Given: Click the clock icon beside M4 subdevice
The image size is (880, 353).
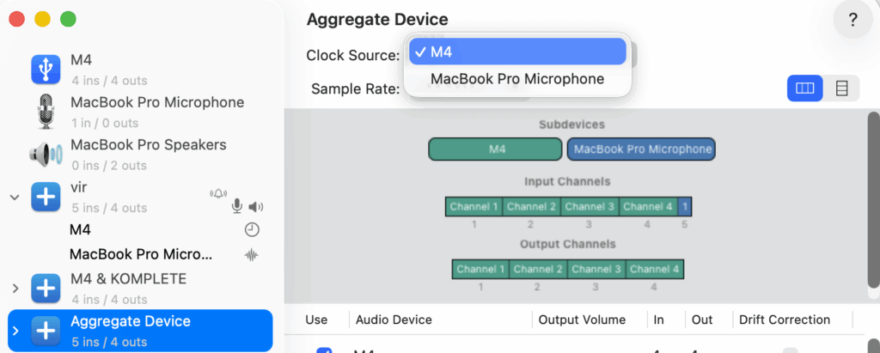Looking at the screenshot, I should (252, 230).
